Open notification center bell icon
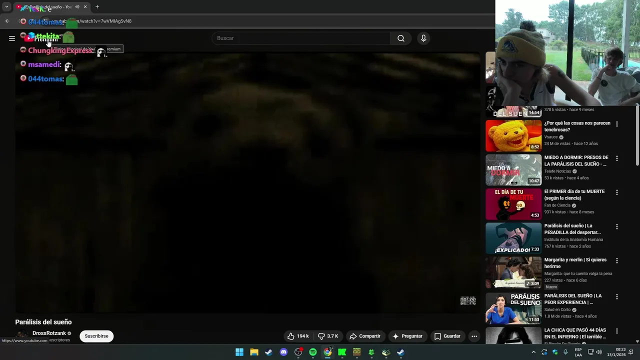The width and height of the screenshot is (640, 360). pos(631,352)
